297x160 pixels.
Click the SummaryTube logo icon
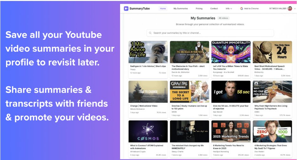point(126,9)
